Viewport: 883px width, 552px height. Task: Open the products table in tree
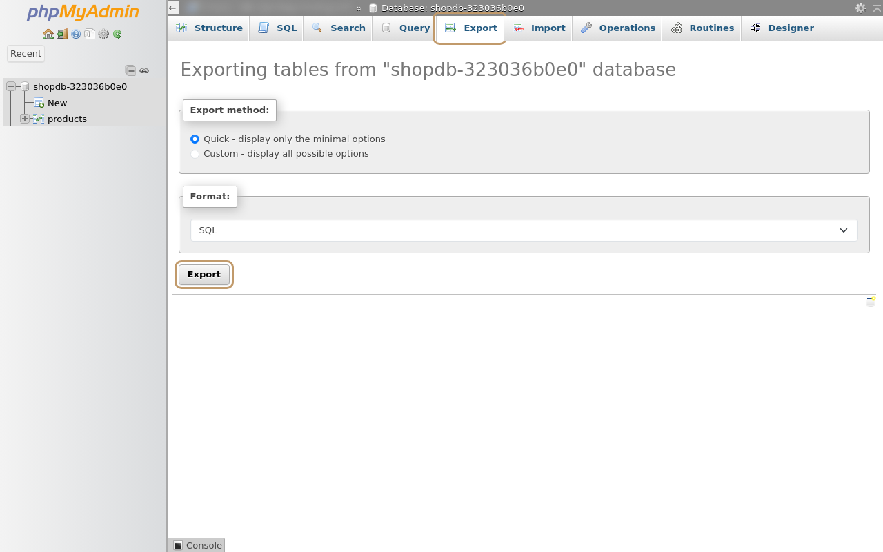(x=67, y=119)
